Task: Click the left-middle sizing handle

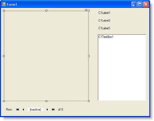Action: click(4, 56)
